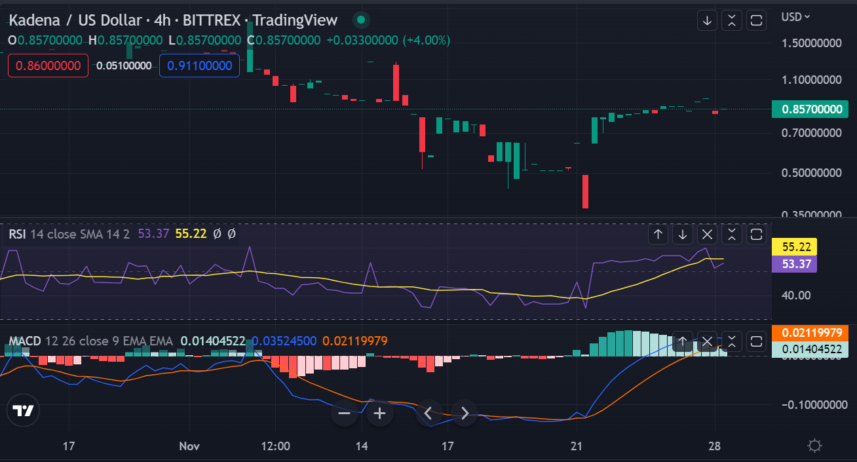Open the USD currency dropdown

[795, 16]
